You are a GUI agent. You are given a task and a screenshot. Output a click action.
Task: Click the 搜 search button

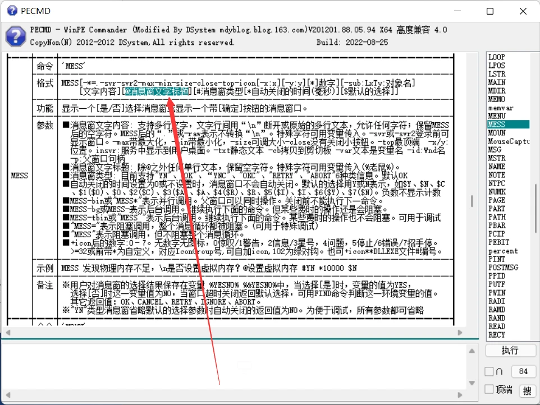click(x=527, y=391)
